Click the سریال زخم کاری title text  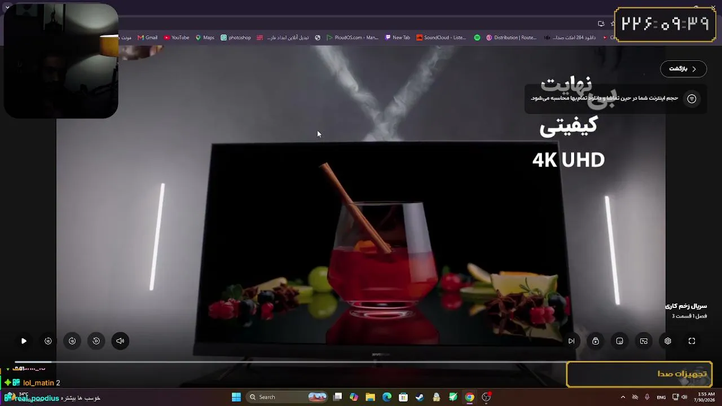pyautogui.click(x=686, y=306)
